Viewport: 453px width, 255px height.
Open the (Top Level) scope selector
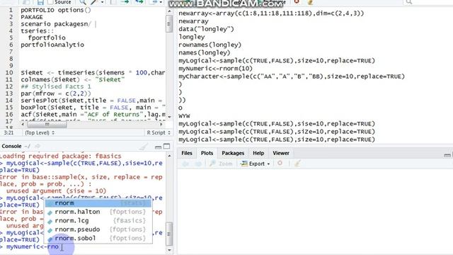pyautogui.click(x=40, y=132)
